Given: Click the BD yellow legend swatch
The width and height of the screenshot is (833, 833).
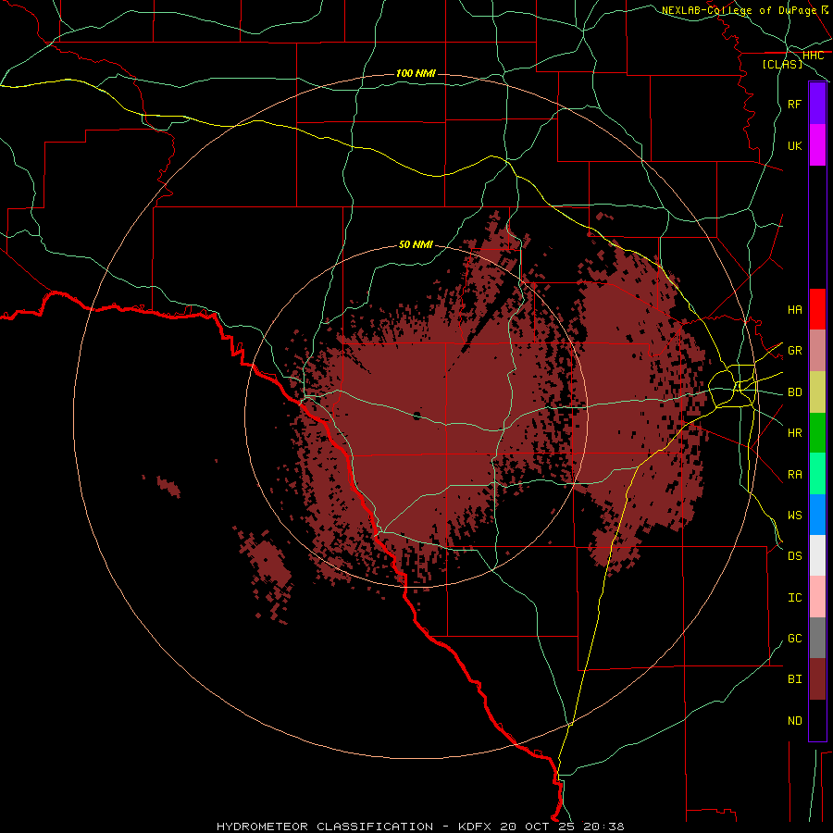Looking at the screenshot, I should (817, 392).
